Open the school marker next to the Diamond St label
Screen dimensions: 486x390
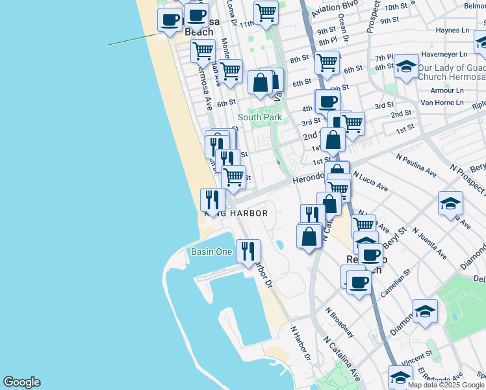click(425, 313)
